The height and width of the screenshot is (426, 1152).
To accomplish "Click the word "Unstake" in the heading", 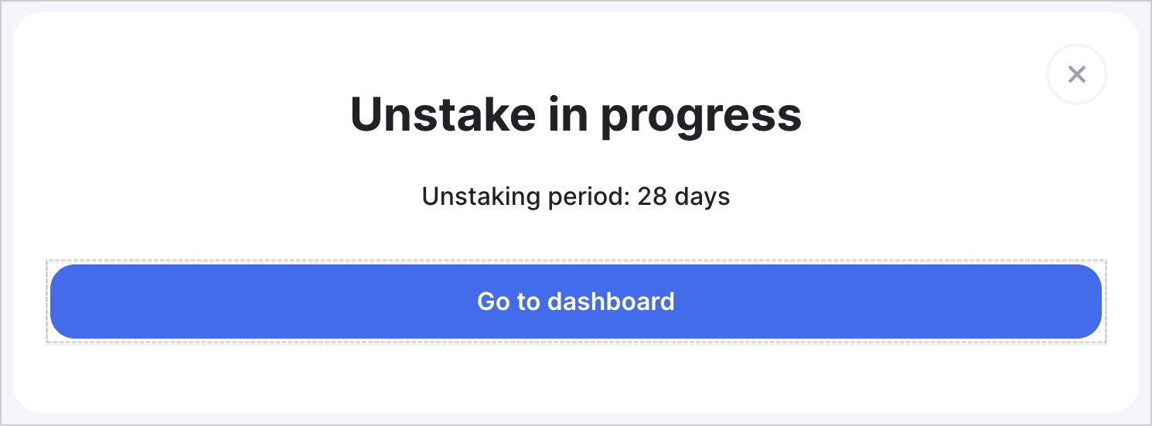I will [x=442, y=114].
